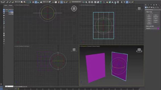Open the Select menu in Scene Explorer

point(6,5)
